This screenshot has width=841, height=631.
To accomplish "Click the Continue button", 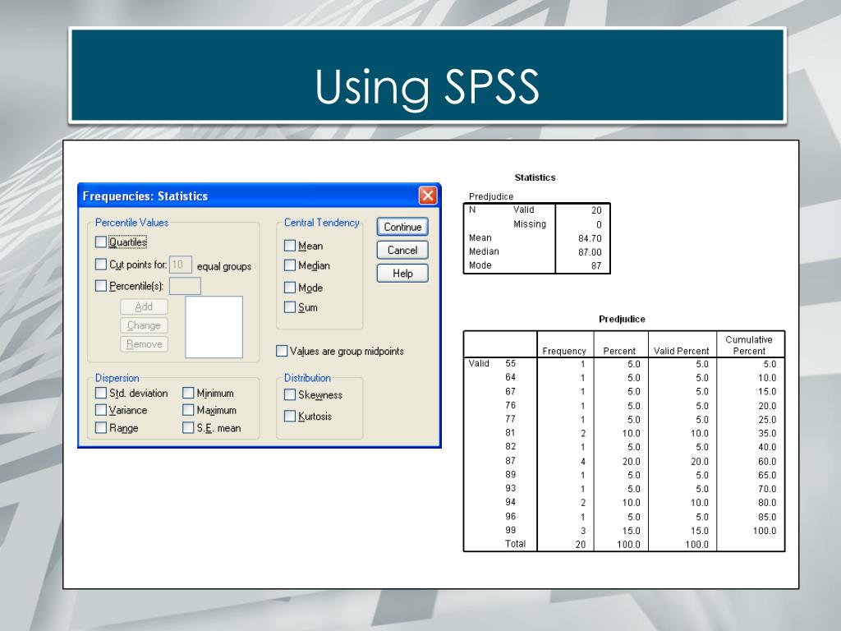I will (x=402, y=227).
